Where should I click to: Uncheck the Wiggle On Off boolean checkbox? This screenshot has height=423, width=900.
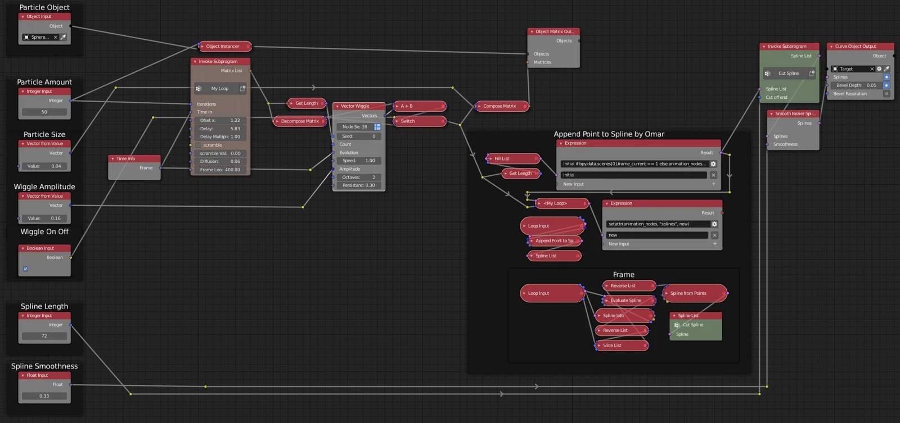pos(25,269)
